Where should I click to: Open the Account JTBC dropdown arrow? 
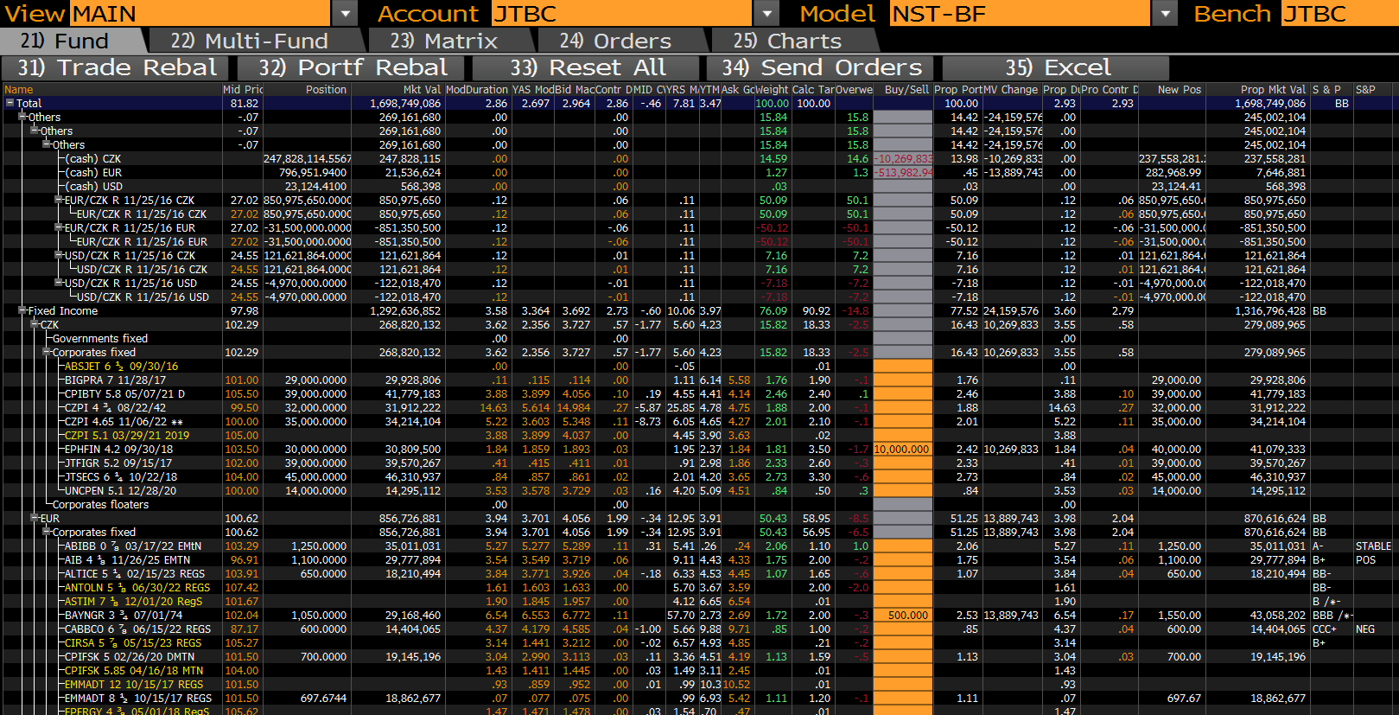click(x=766, y=13)
